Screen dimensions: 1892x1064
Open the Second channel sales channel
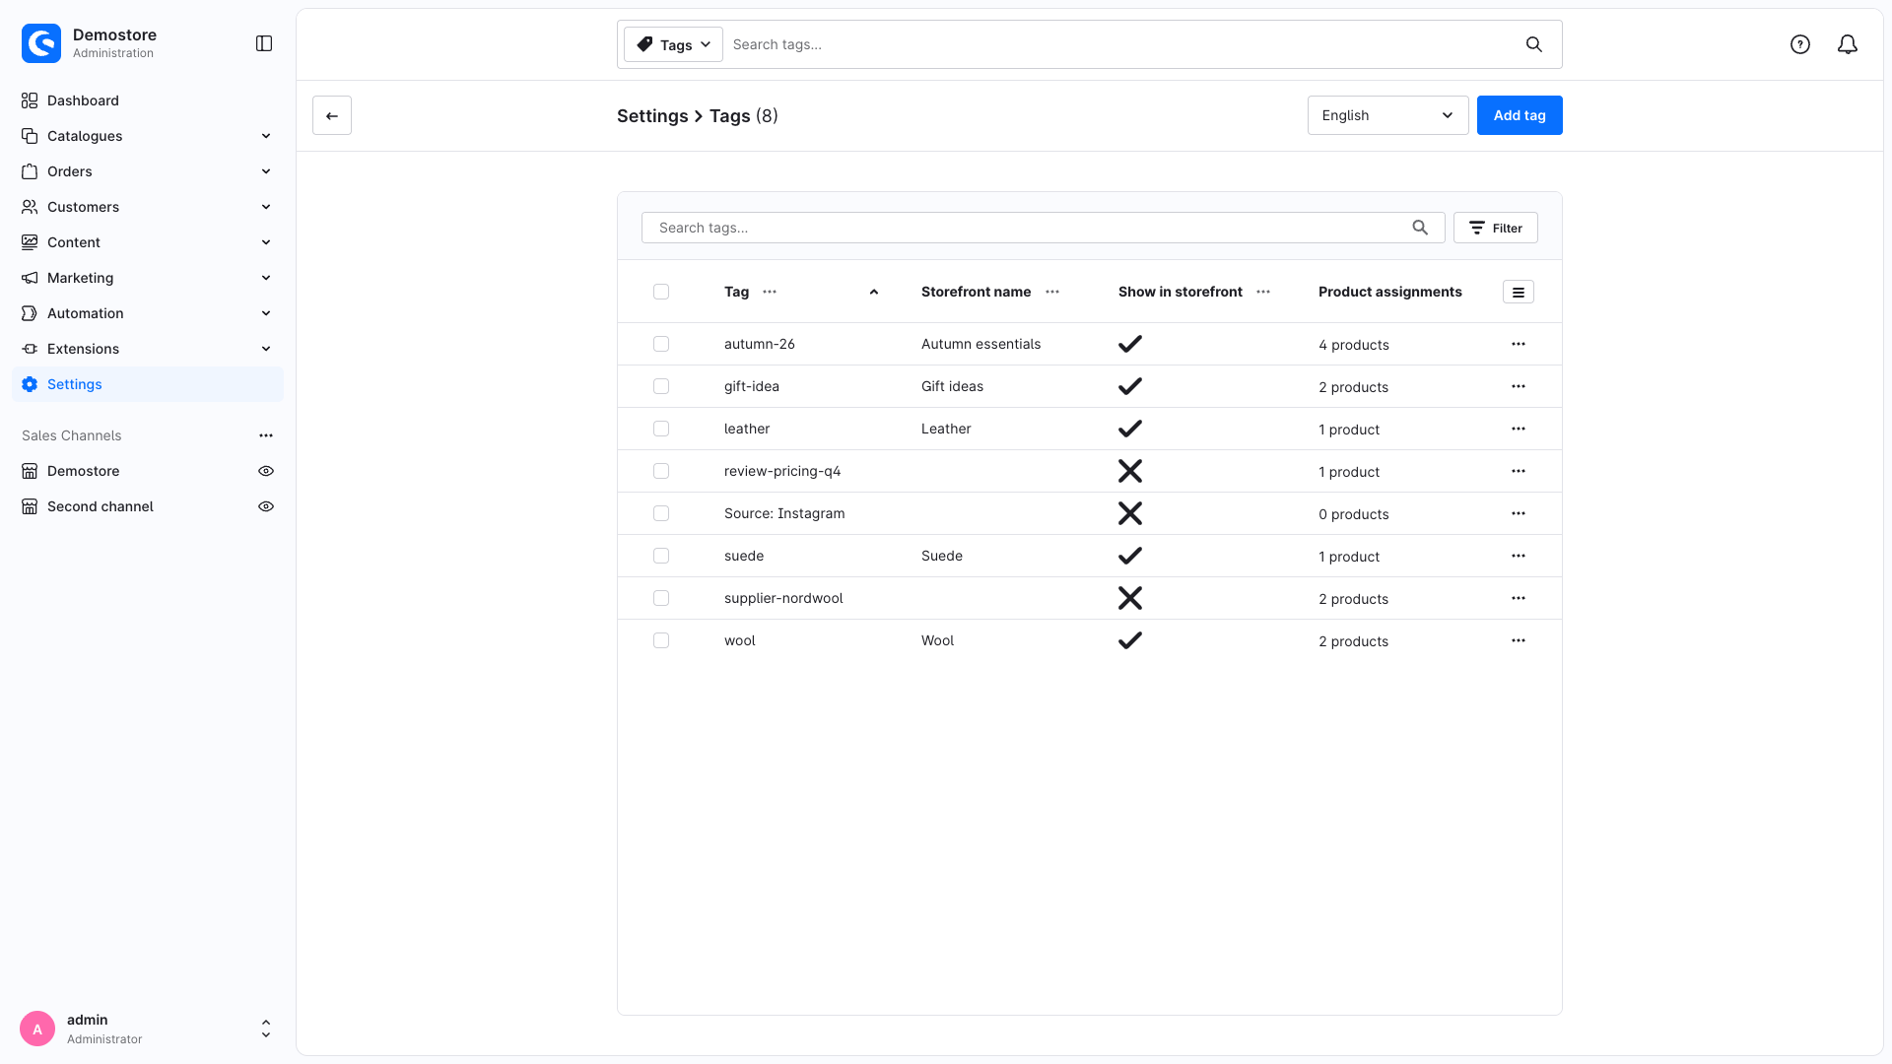pyautogui.click(x=101, y=506)
